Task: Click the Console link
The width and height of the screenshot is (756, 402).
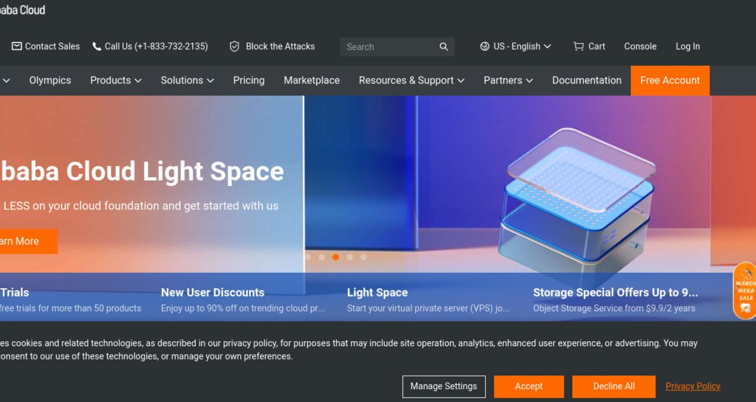Action: coord(640,46)
